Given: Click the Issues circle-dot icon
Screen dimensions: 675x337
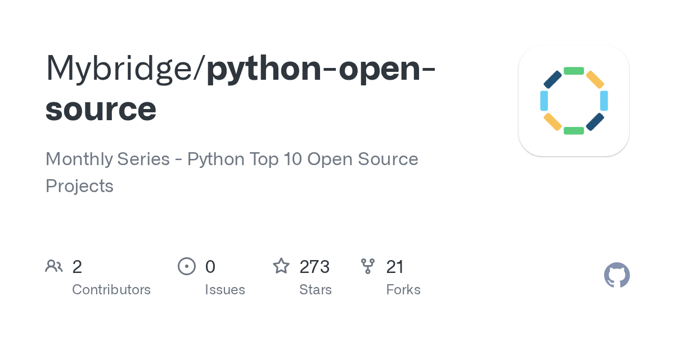Looking at the screenshot, I should 187,266.
